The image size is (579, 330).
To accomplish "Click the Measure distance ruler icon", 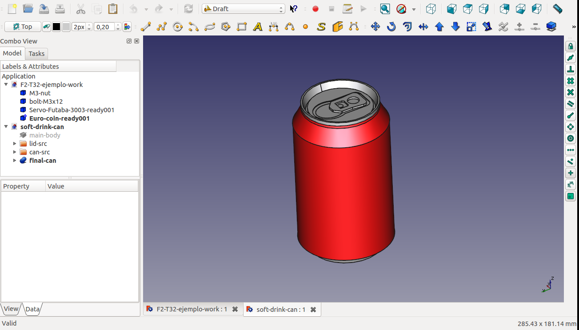I will click(x=557, y=9).
